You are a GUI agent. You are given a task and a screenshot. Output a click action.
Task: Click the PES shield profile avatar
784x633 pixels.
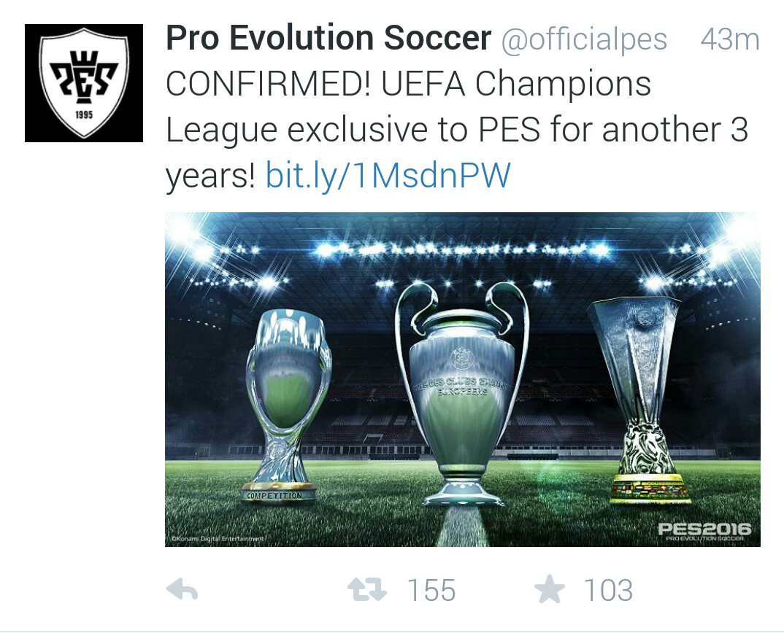[x=84, y=83]
